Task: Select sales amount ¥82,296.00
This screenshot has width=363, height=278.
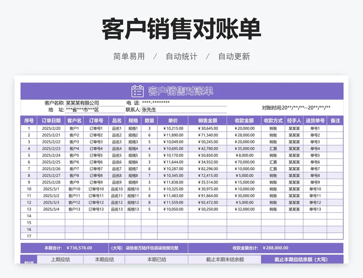Action: [208, 169]
